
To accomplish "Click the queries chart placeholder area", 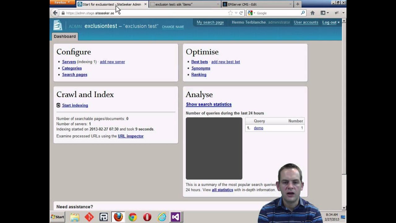I will 214,148.
